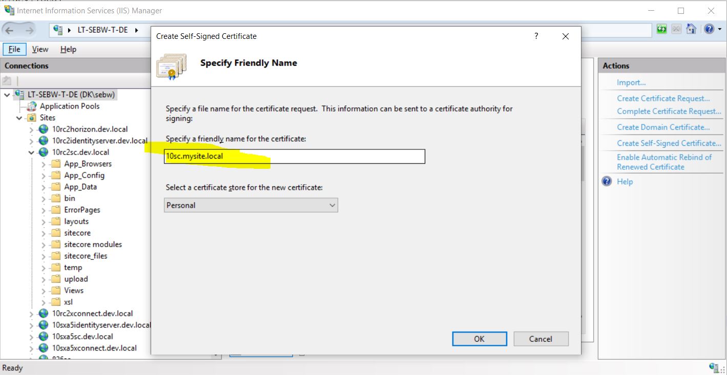Open the File menu
This screenshot has height=375, width=727.
14,49
